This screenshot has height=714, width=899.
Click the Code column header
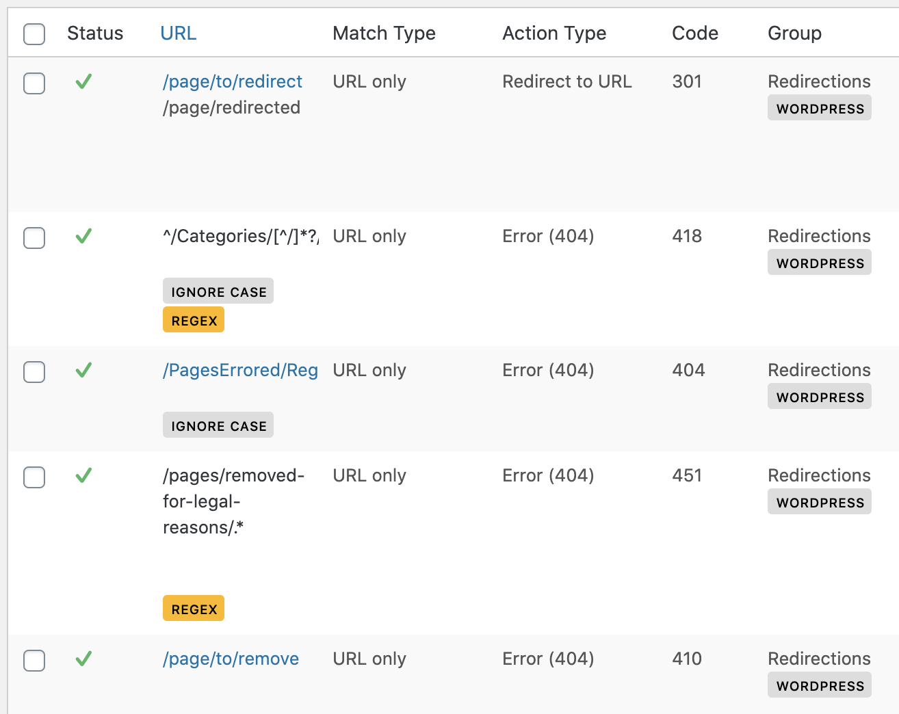pos(695,34)
